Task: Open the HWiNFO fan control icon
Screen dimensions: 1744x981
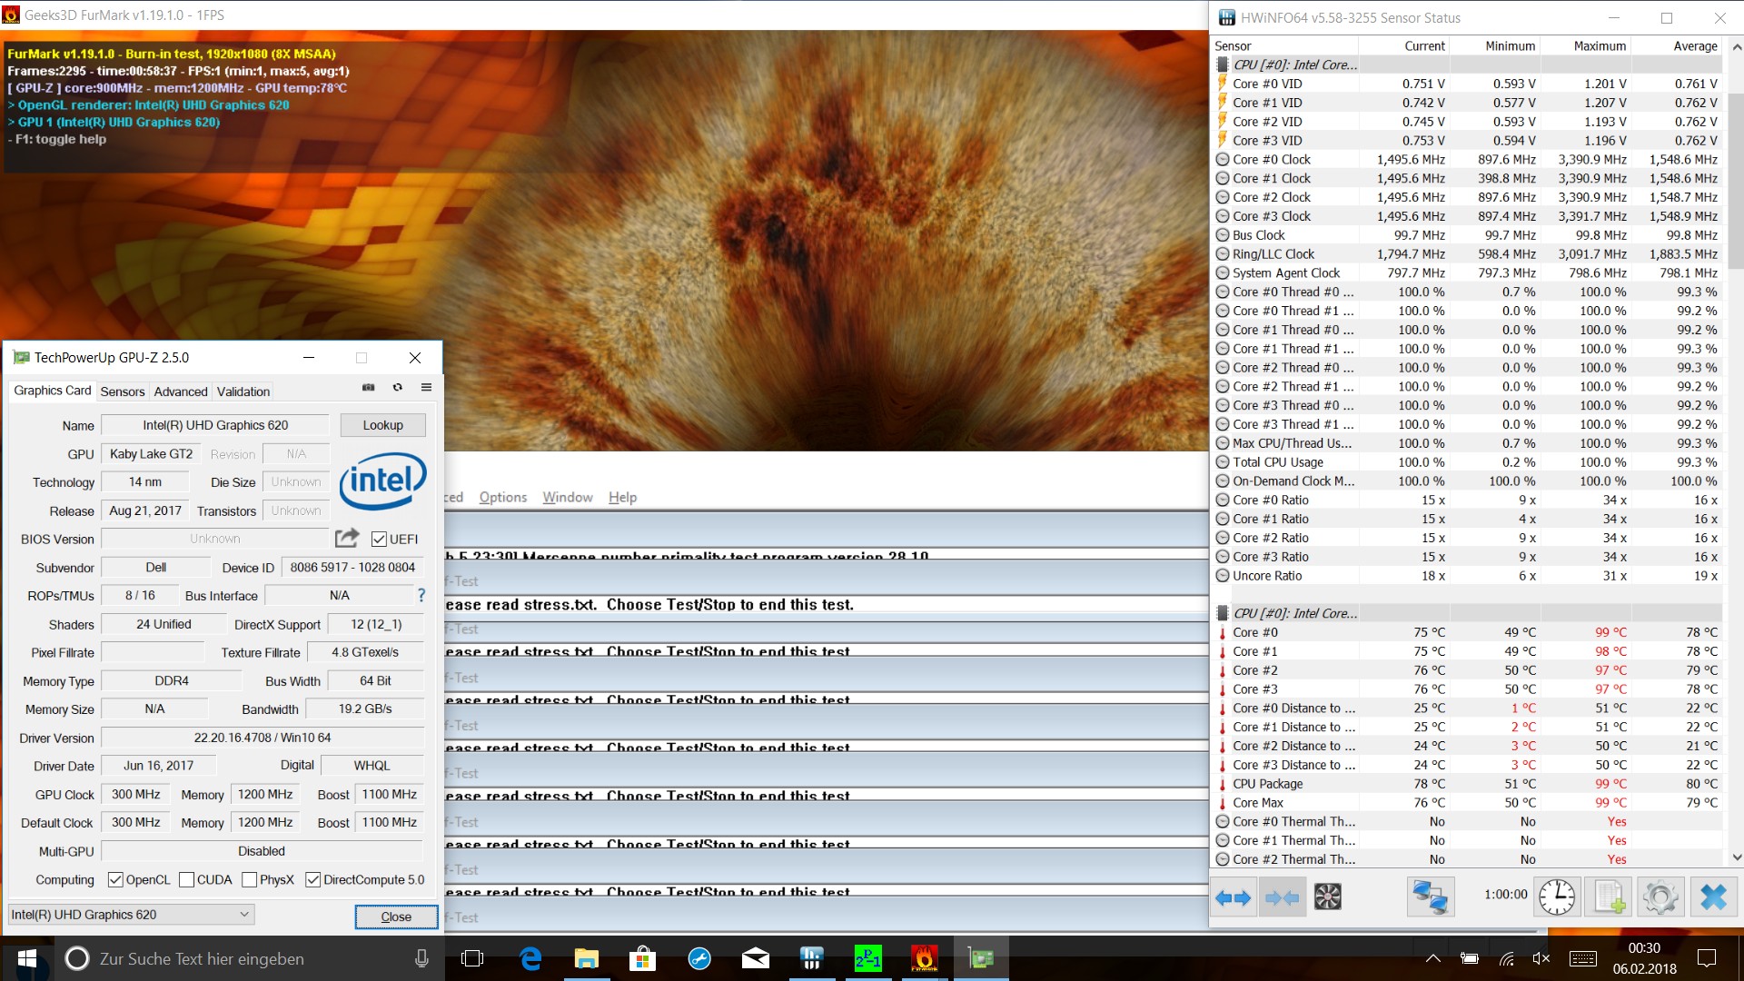Action: (1328, 897)
